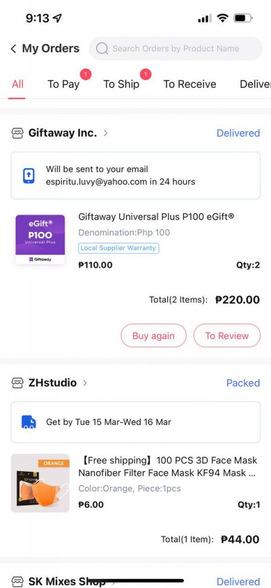Select the All orders tab
This screenshot has height=588, width=271.
(18, 84)
